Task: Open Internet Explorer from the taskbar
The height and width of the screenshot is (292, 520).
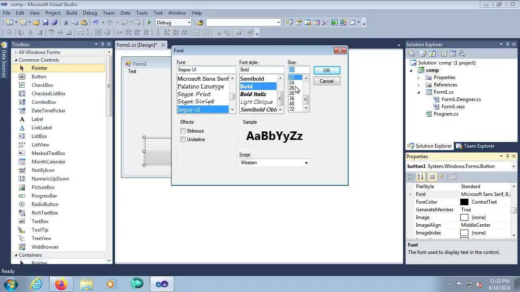Action: pyautogui.click(x=37, y=284)
